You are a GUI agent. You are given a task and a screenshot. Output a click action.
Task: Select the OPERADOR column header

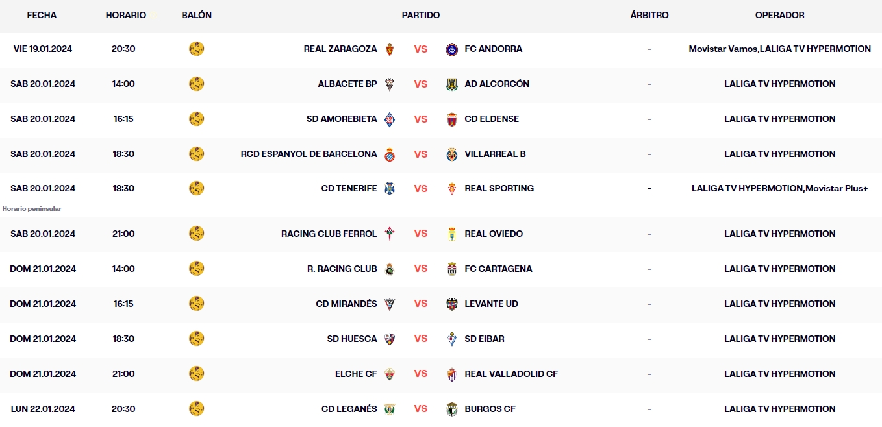click(x=779, y=15)
